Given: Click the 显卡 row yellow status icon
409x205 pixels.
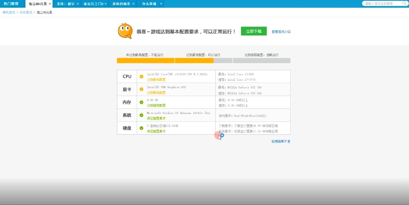Looking at the screenshot, I should (x=142, y=90).
